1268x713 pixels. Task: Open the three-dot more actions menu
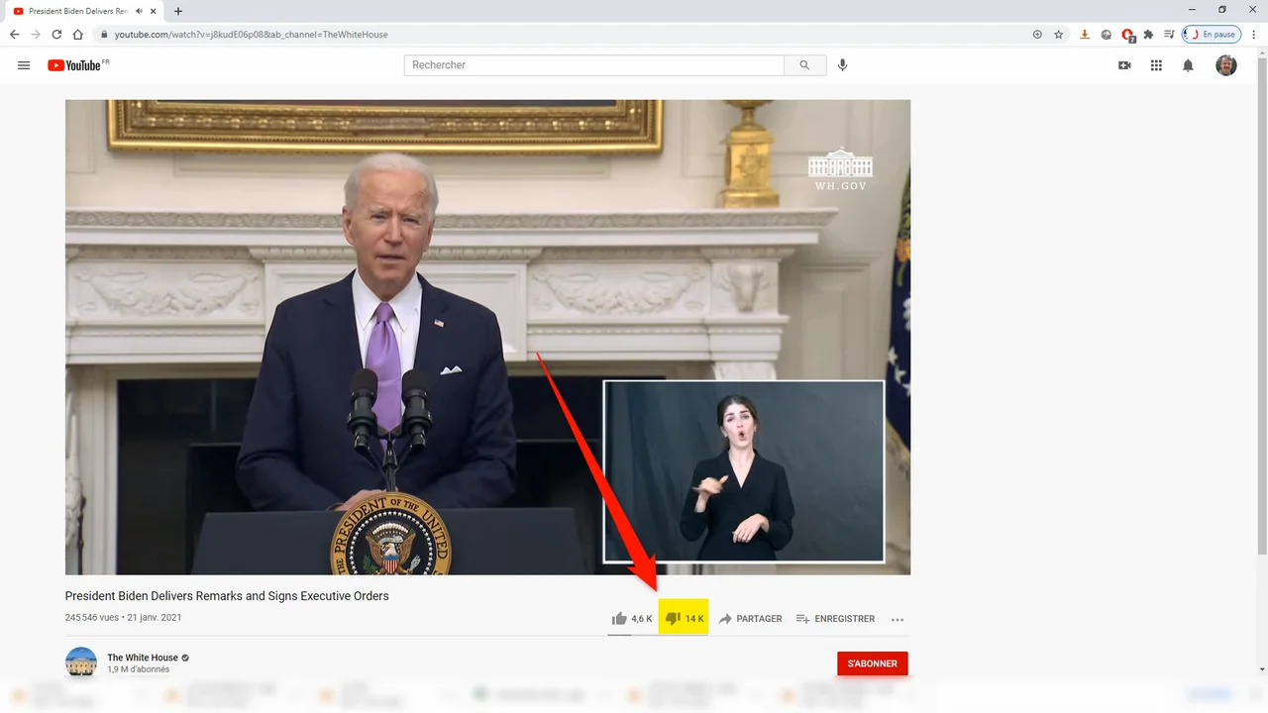(x=898, y=620)
